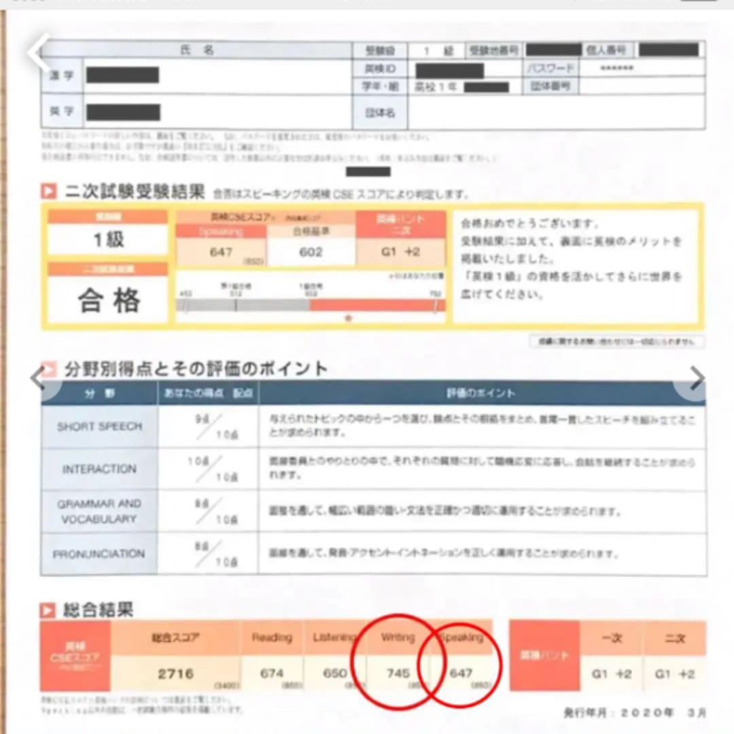The height and width of the screenshot is (734, 734).
Task: Click the '602' passing score value
Action: click(x=311, y=252)
